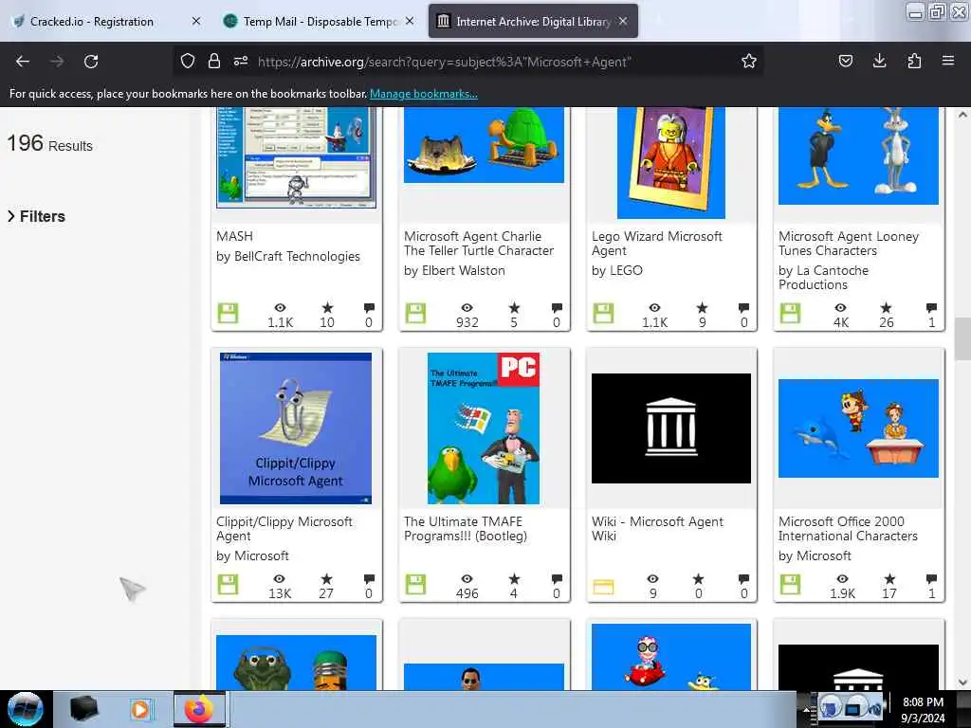Click the views eye icon on MASH card
The width and height of the screenshot is (971, 728).
(x=280, y=308)
